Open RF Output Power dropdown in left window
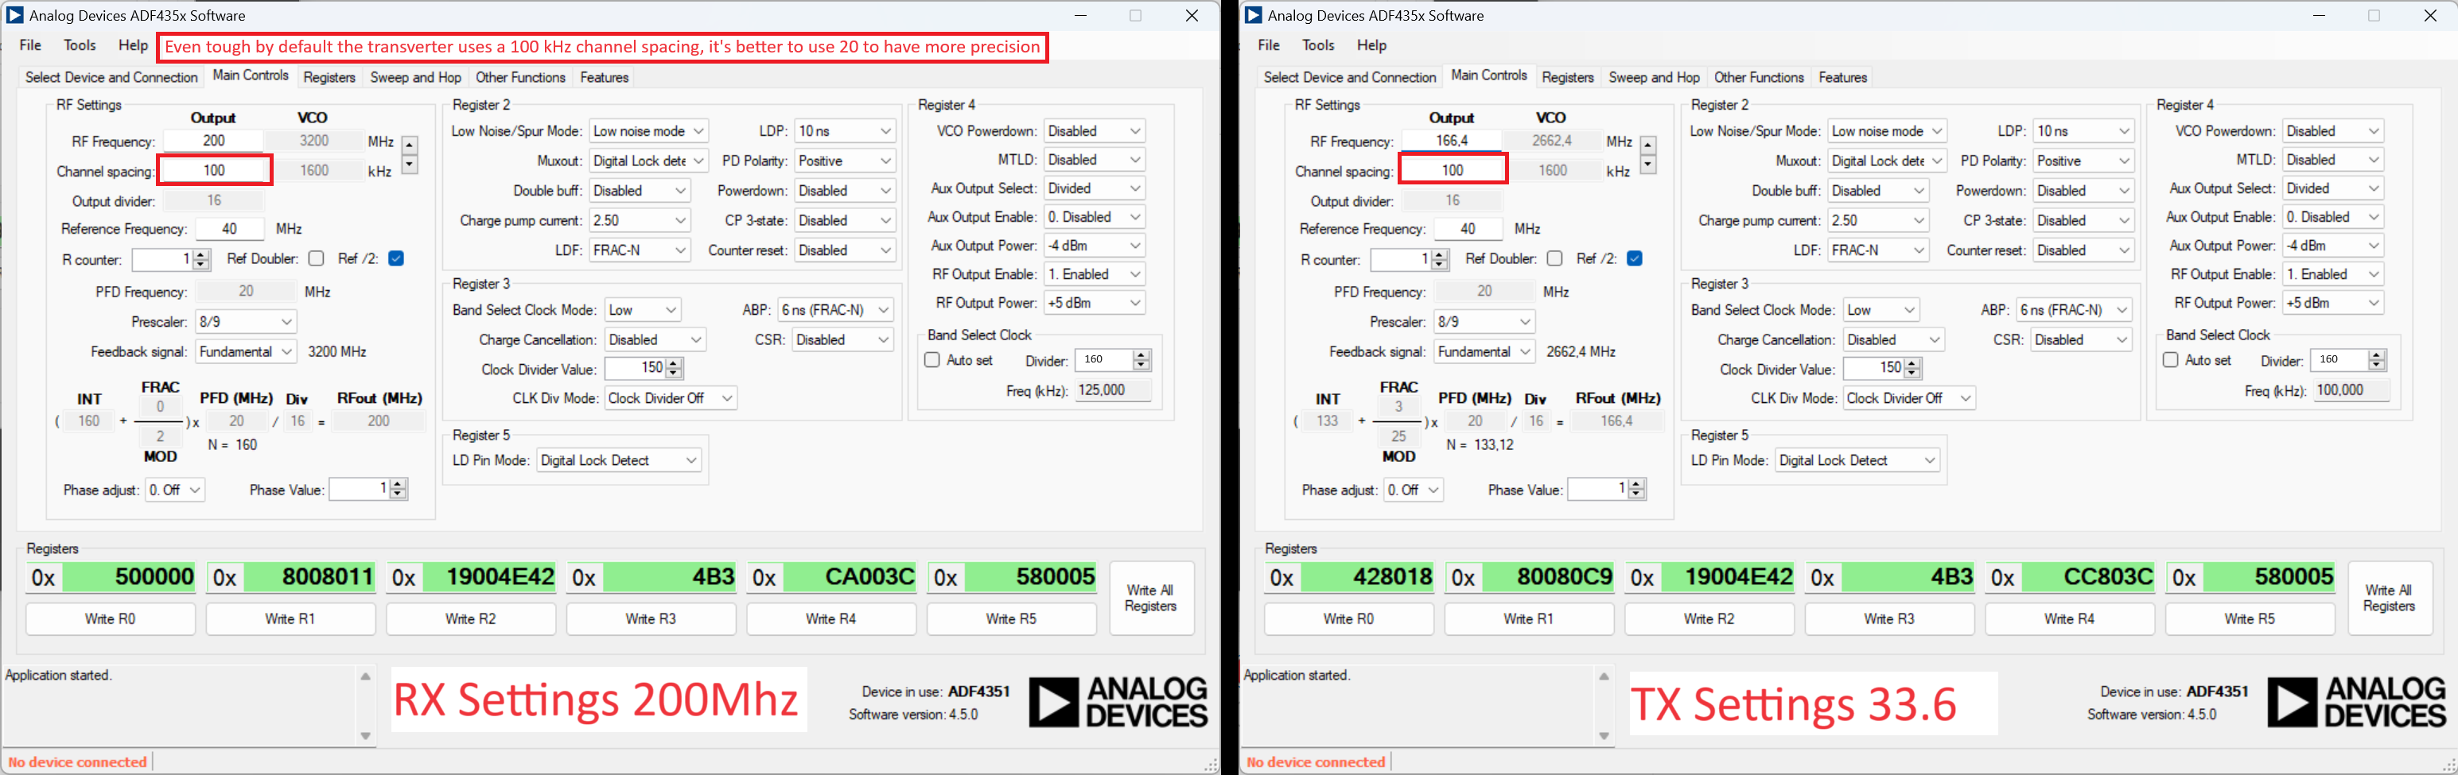Image resolution: width=2458 pixels, height=775 pixels. (1095, 303)
